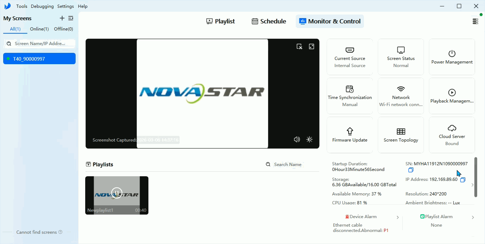
Task: Open the Debugging menu
Action: (x=42, y=6)
